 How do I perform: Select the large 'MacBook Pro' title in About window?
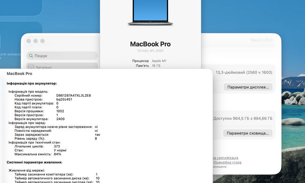(150, 44)
